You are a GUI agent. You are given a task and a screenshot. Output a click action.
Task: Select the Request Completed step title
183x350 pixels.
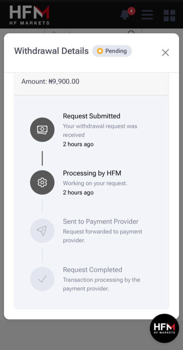point(92,270)
